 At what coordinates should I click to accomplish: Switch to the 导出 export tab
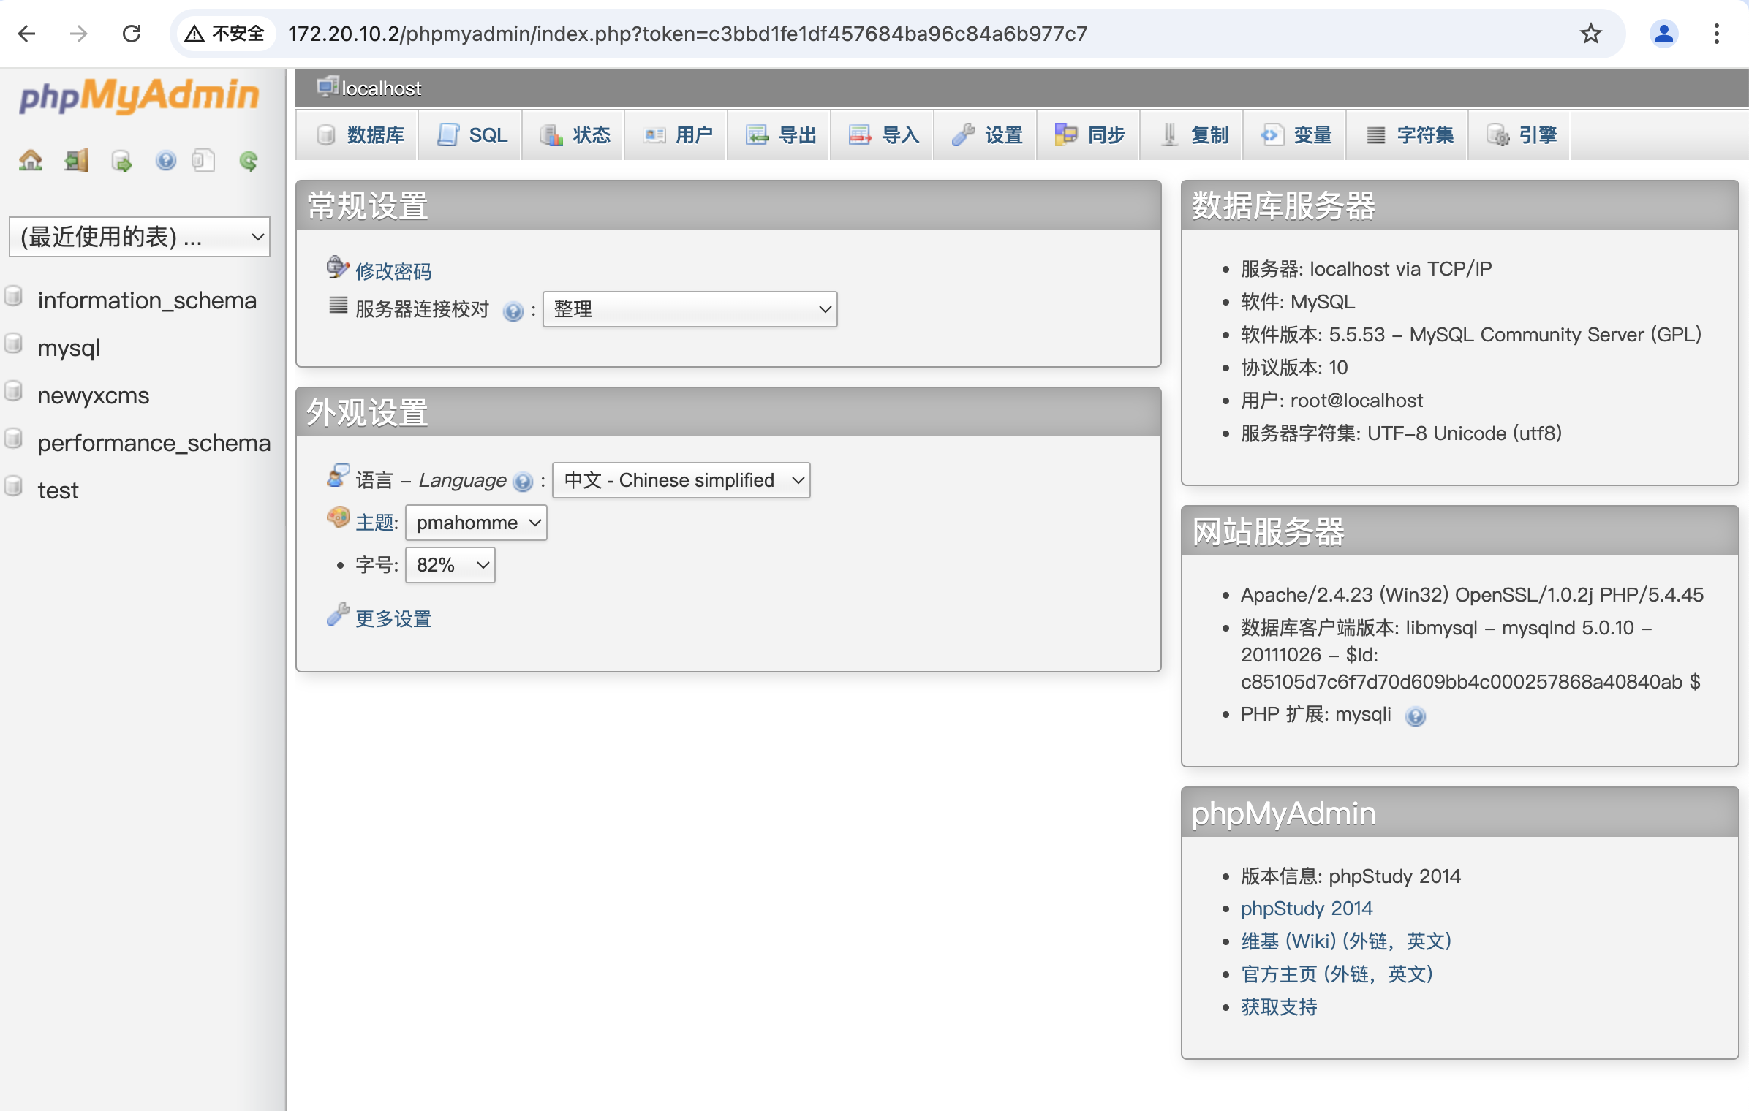[x=781, y=135]
